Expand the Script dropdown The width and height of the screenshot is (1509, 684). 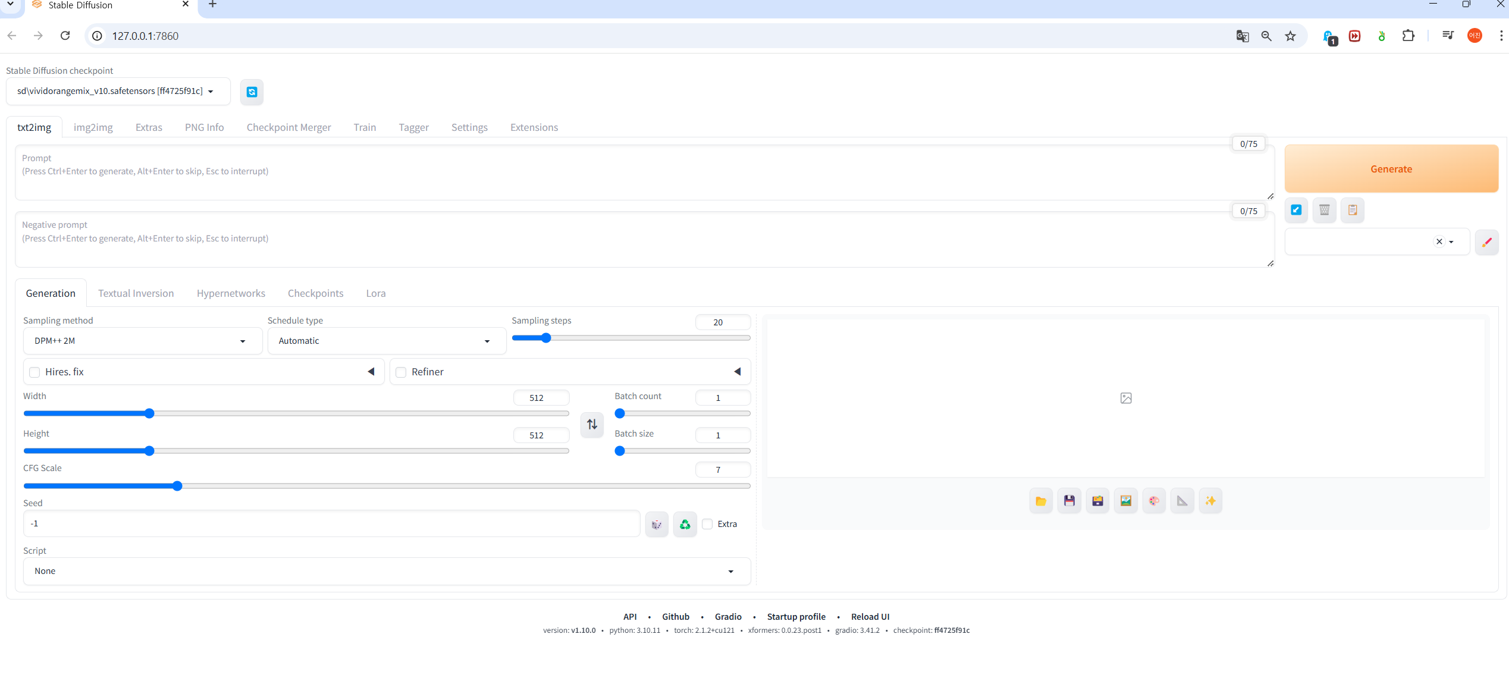[385, 571]
